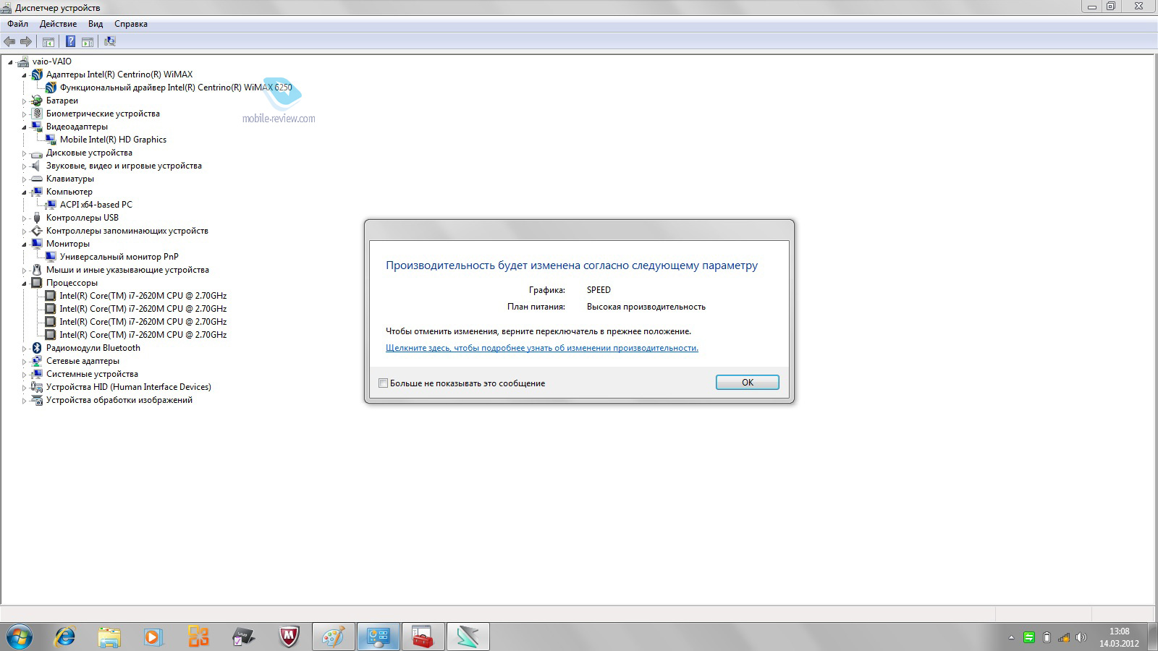Open the Internet Explorer taskbar icon
1158x651 pixels.
[65, 637]
